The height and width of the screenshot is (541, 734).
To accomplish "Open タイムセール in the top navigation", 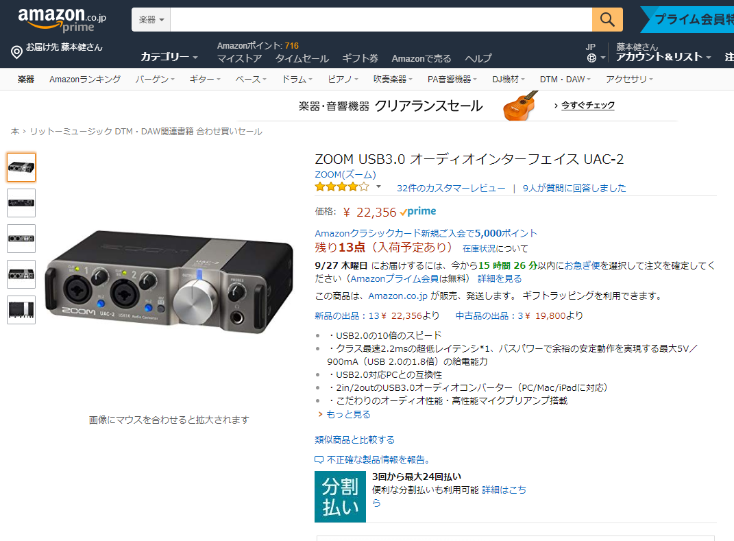I will [x=302, y=58].
